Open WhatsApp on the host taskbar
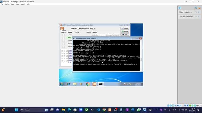The height and width of the screenshot is (113, 202). [x=139, y=110]
